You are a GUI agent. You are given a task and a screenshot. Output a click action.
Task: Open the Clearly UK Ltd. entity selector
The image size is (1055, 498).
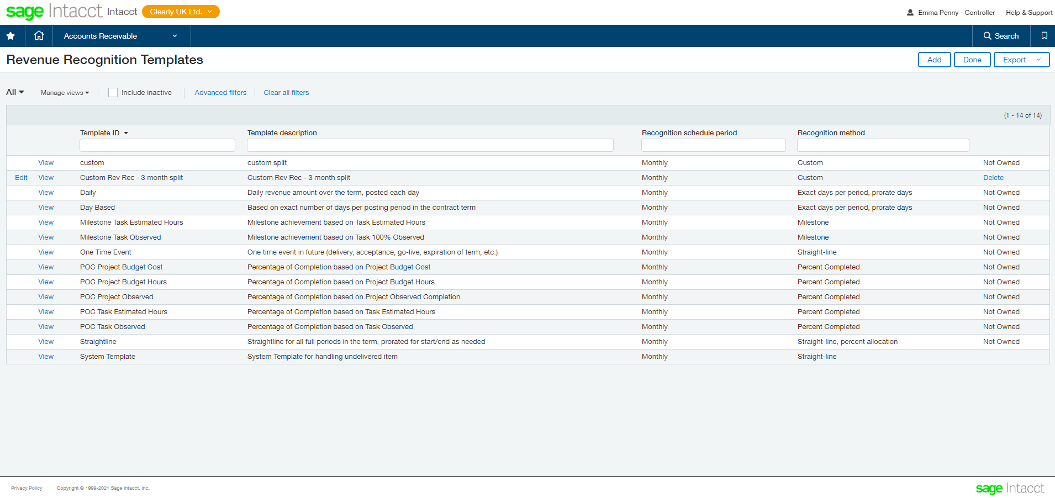click(x=180, y=11)
